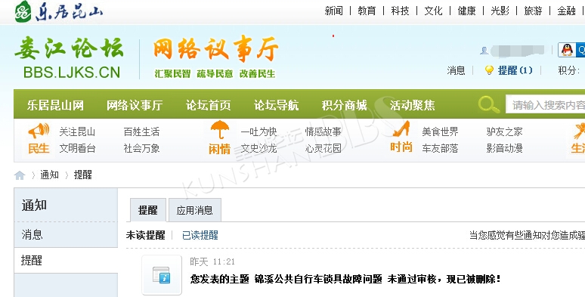Show 未读提醒 notifications

[146, 236]
